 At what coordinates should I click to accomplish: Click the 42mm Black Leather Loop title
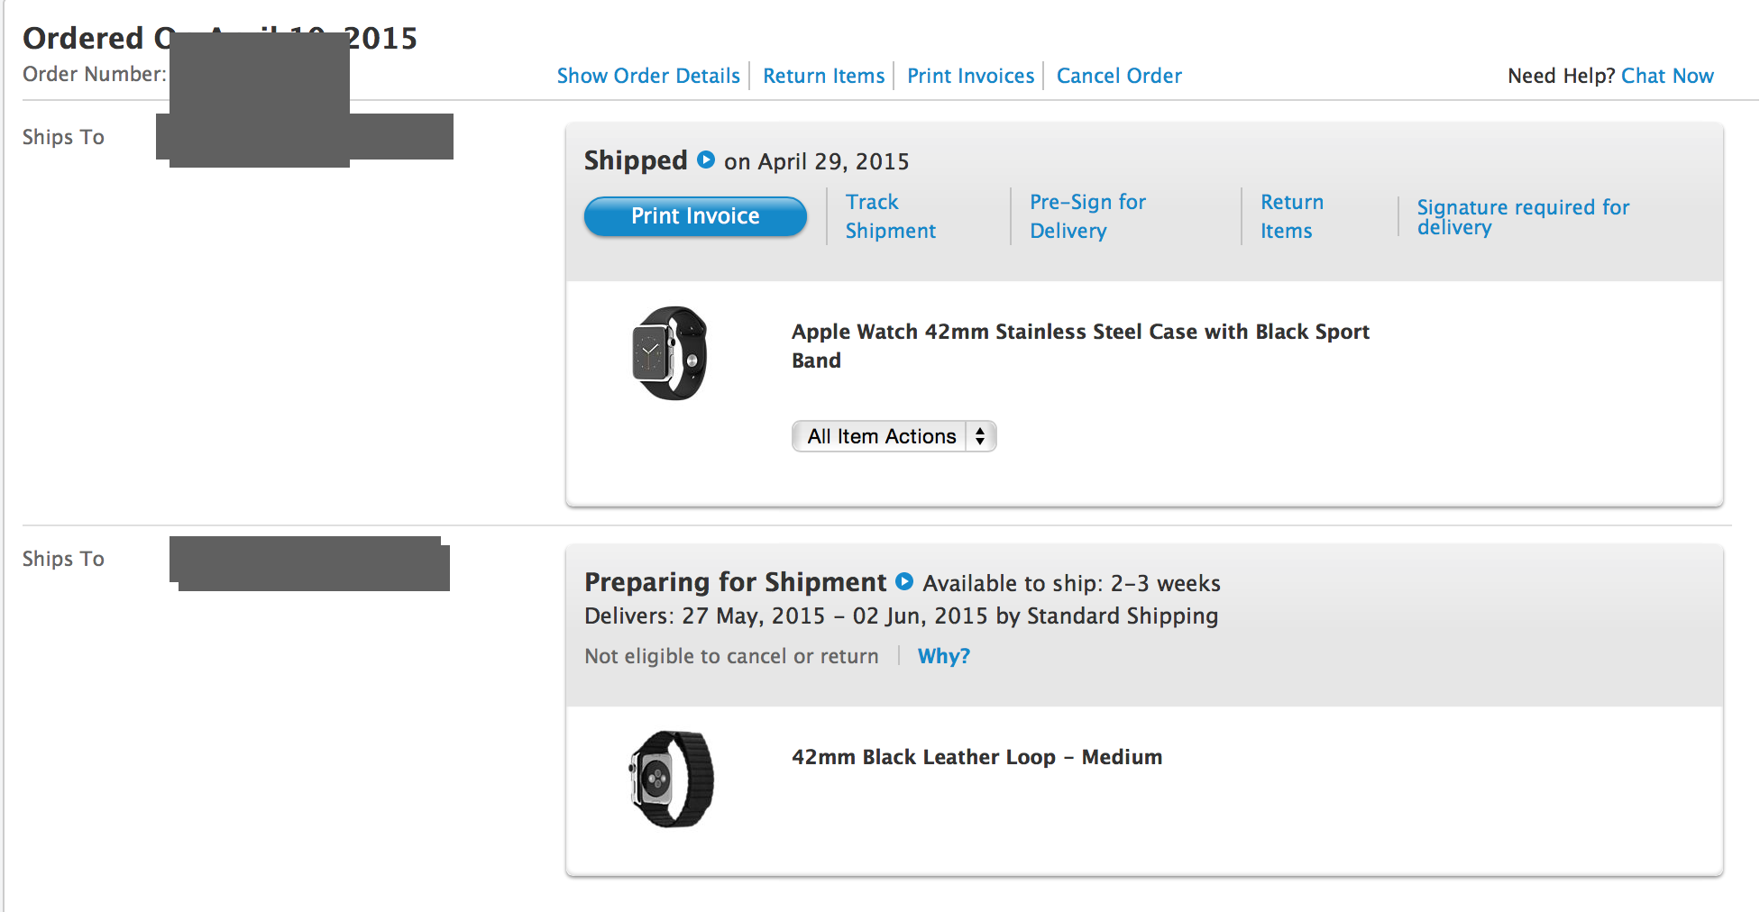[976, 757]
